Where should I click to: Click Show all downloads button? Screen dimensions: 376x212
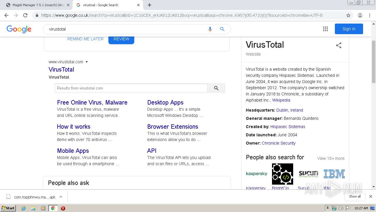(x=355, y=196)
